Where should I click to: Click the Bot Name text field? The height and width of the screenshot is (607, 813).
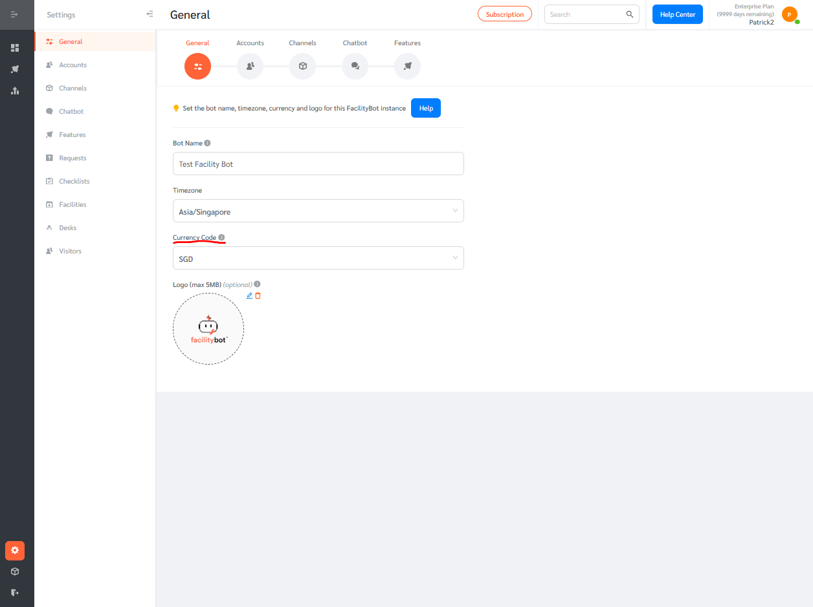(318, 164)
